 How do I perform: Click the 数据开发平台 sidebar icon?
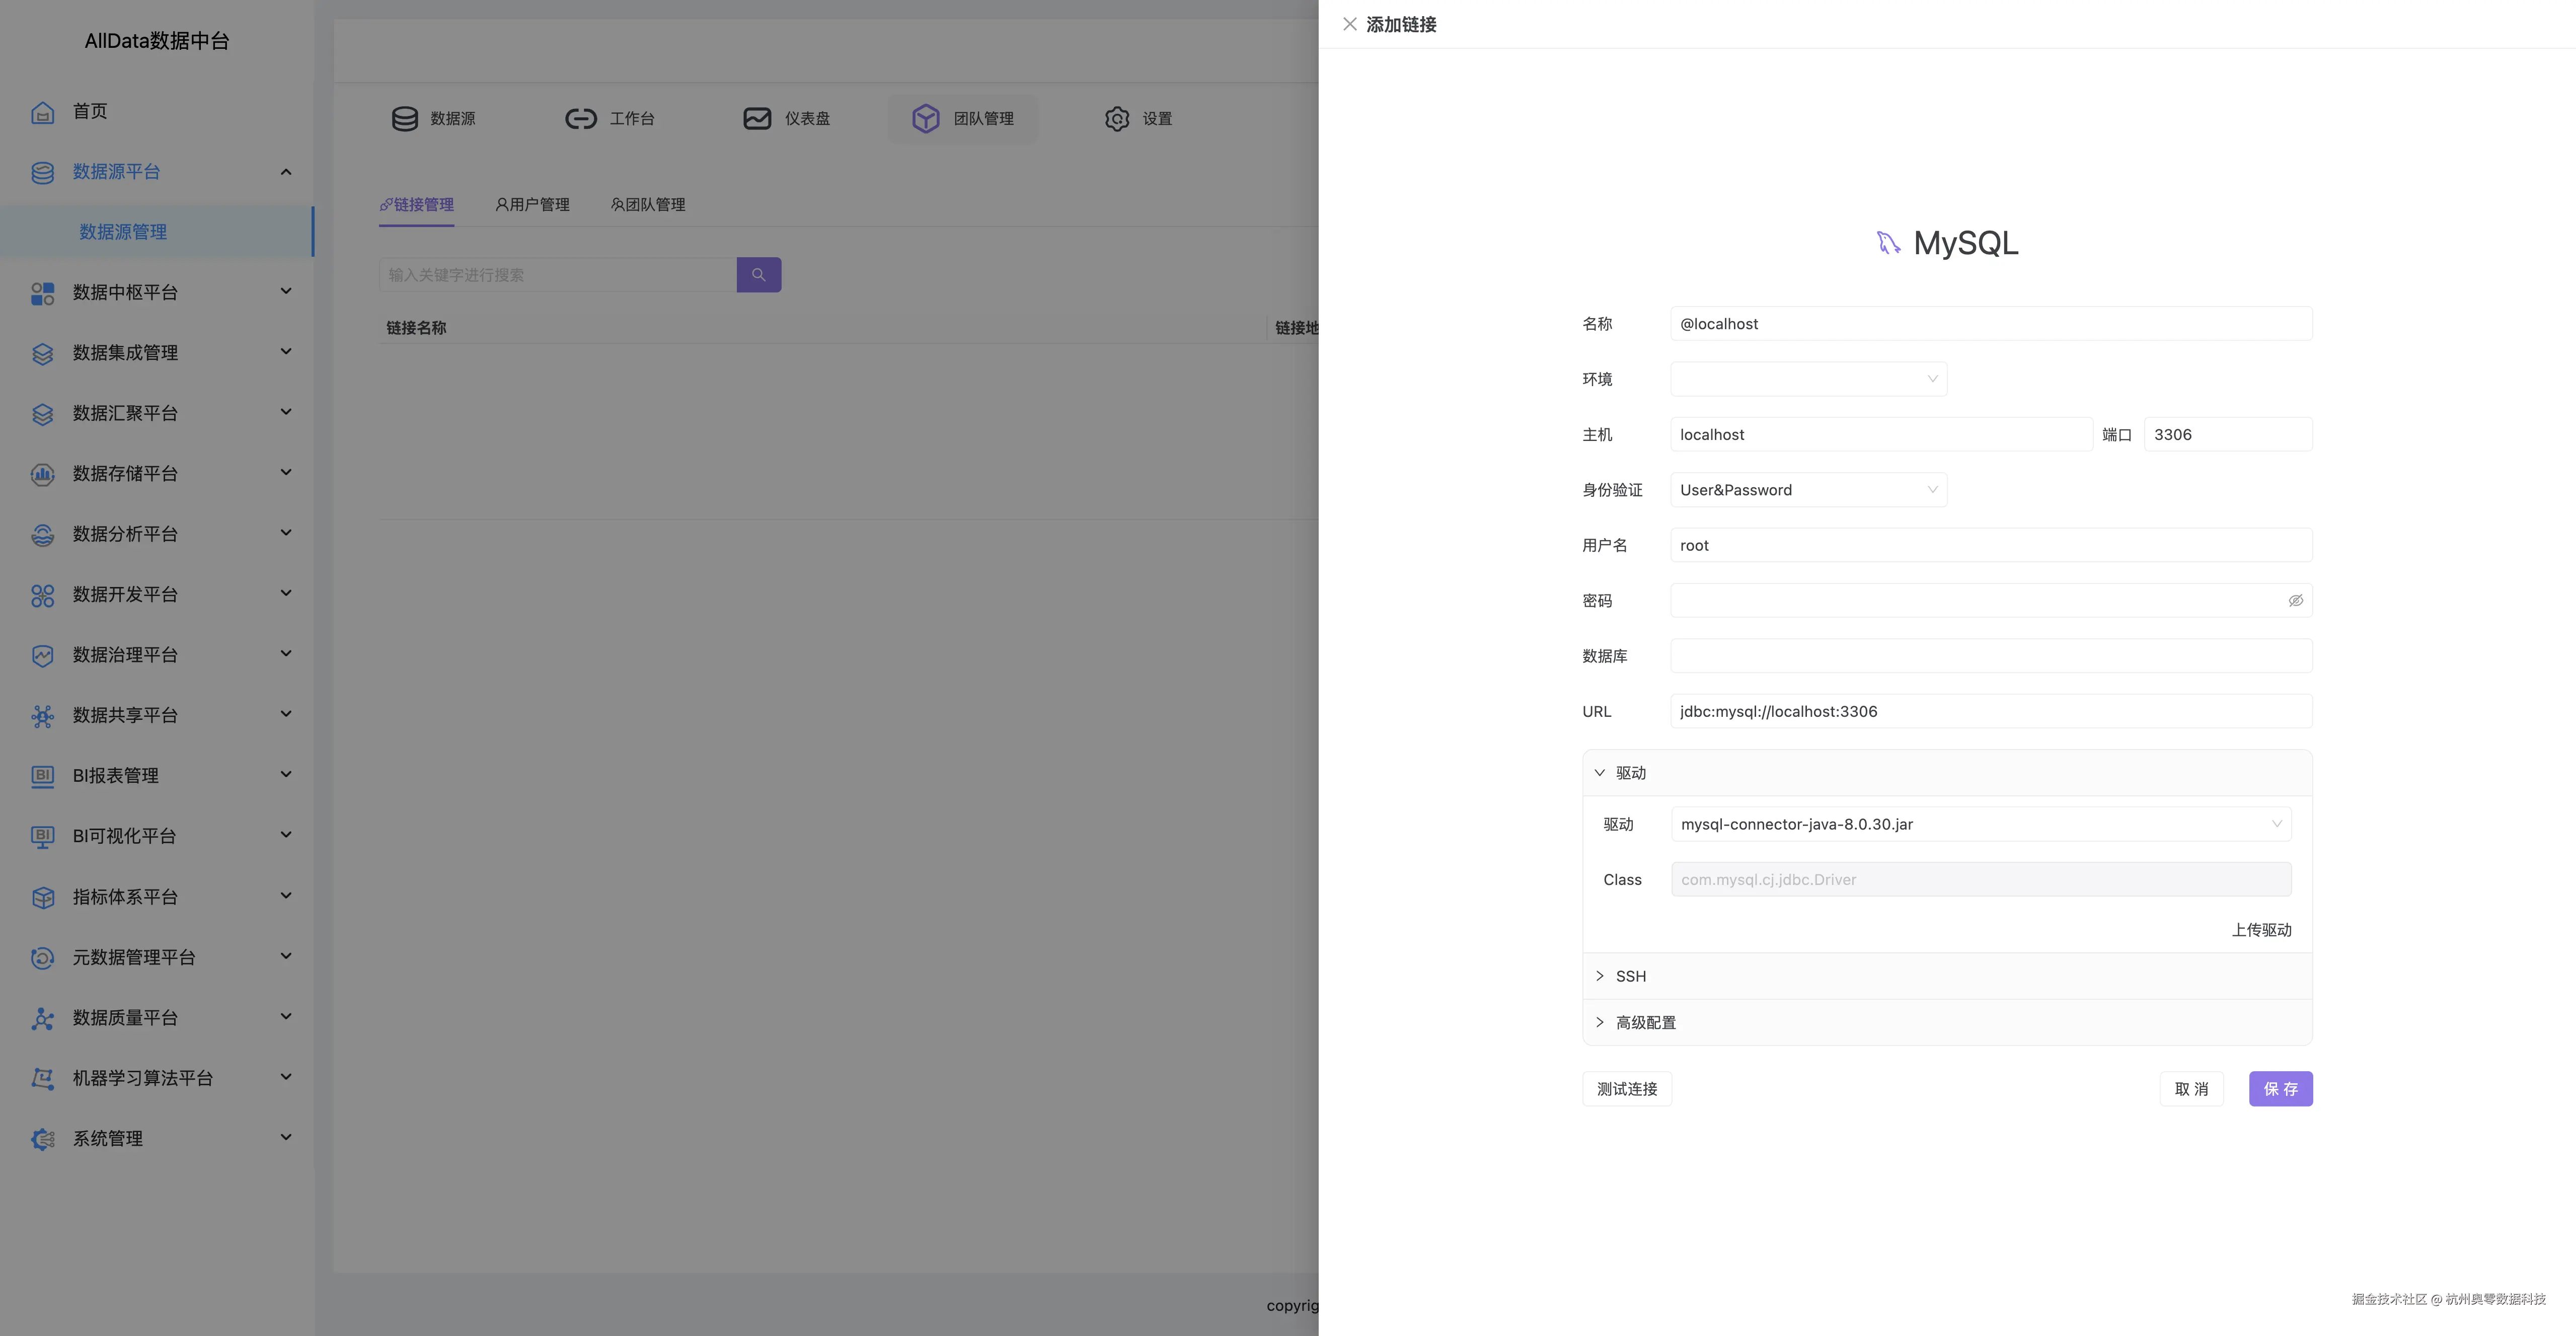(42, 595)
